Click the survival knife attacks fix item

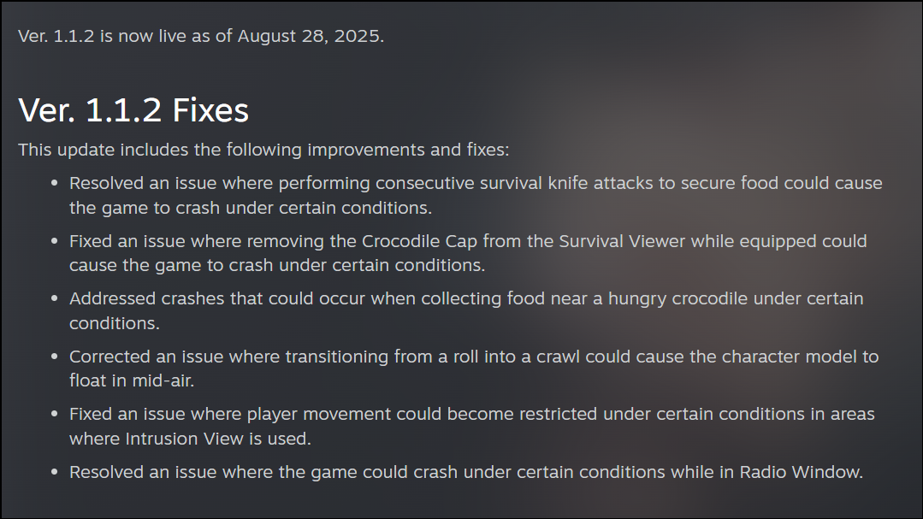pyautogui.click(x=476, y=195)
